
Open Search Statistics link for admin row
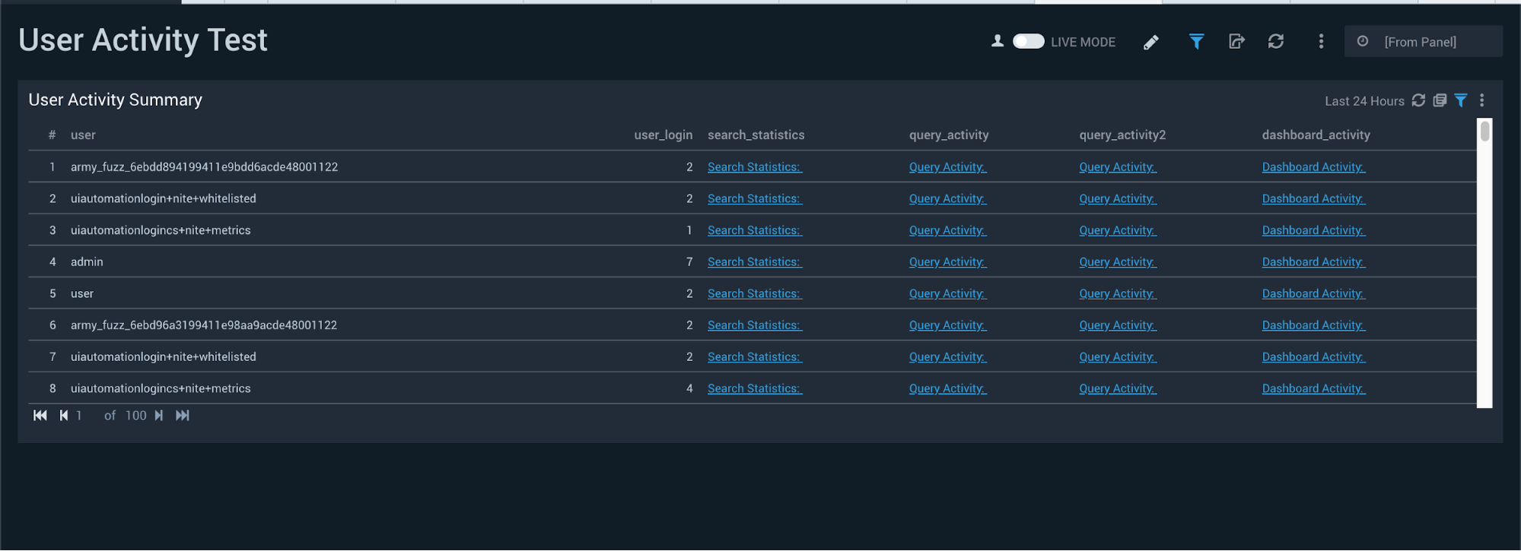[x=754, y=262]
